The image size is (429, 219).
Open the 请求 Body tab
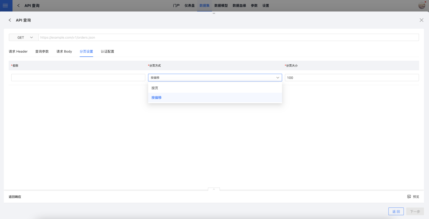[x=64, y=52]
